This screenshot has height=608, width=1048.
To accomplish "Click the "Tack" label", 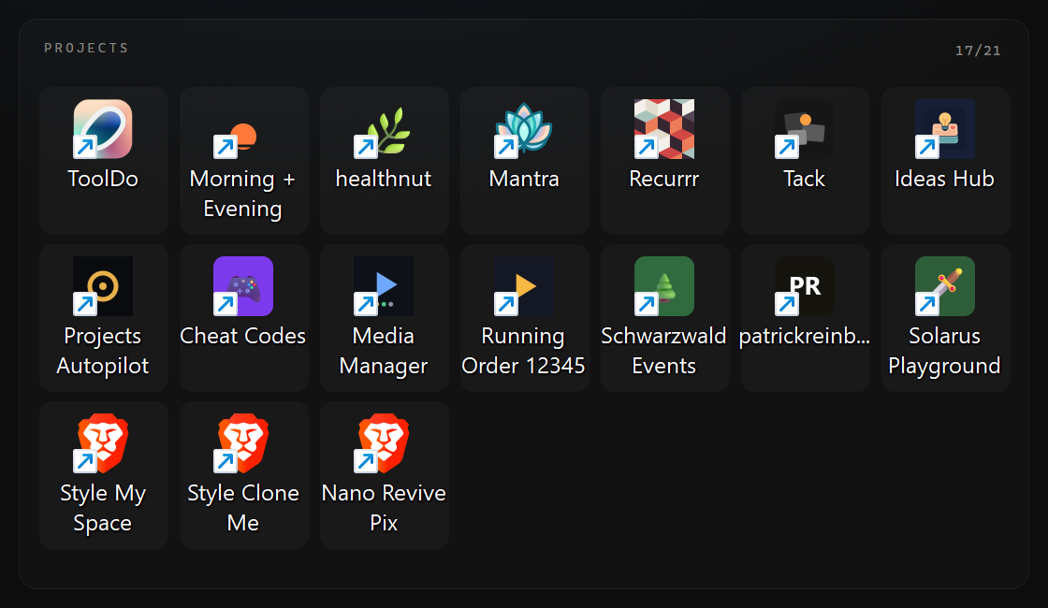I will tap(805, 179).
